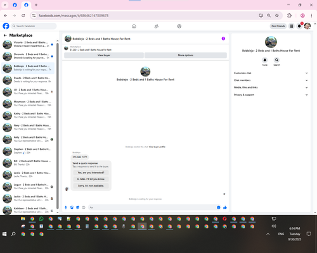Open File Explorer from taskbar
The height and width of the screenshot is (253, 317).
(23, 219)
